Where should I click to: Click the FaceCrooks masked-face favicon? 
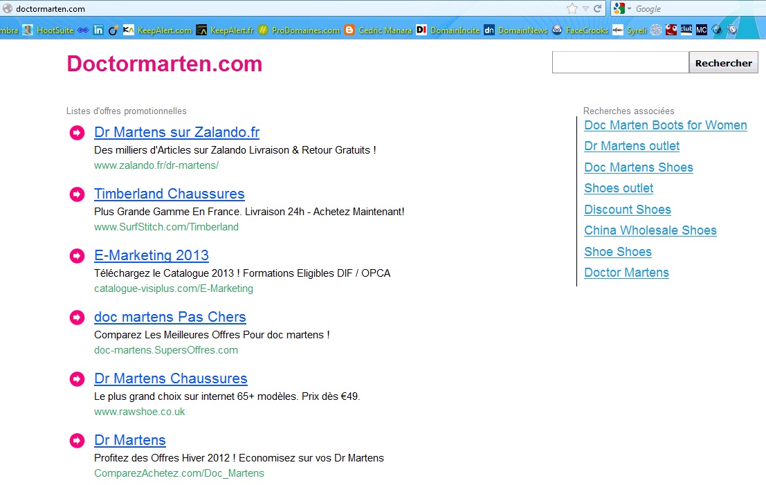[x=557, y=30]
